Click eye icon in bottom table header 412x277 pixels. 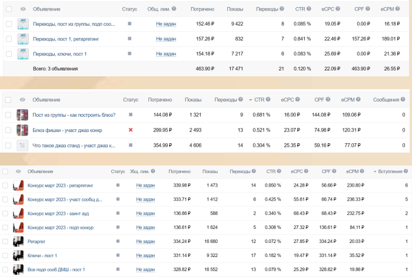click(18, 171)
